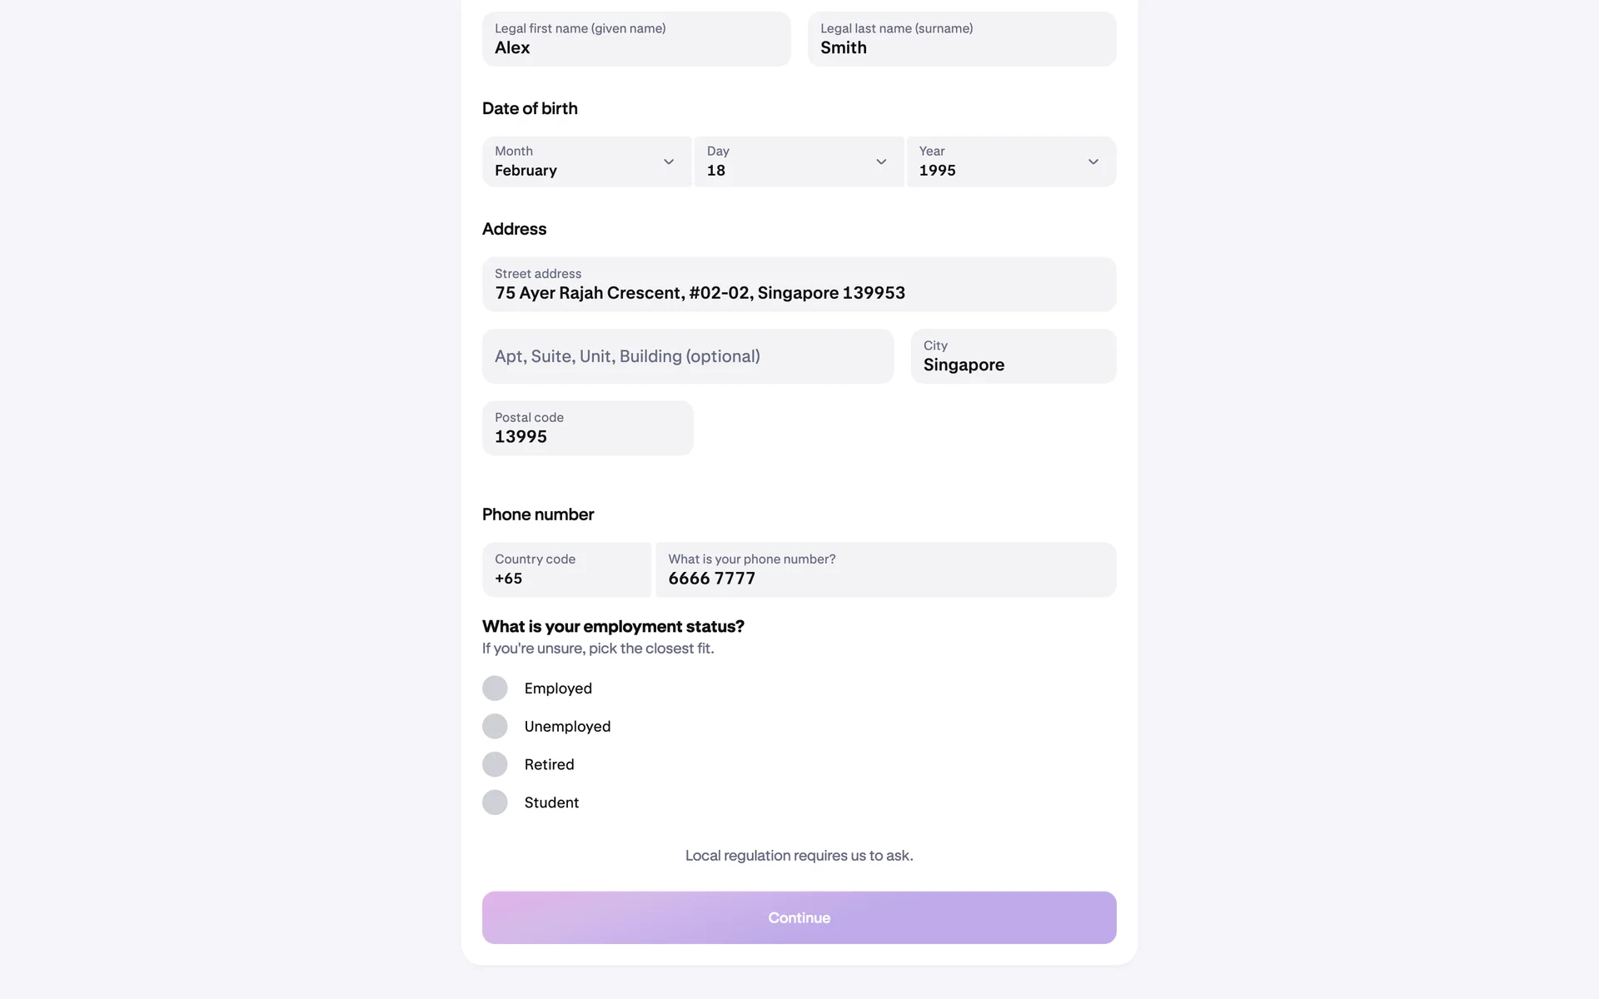Click the phone number input field
Screen dimensions: 1599x999
(x=884, y=570)
